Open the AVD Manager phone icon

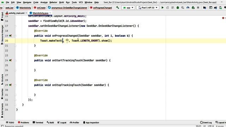[x=220, y=8]
